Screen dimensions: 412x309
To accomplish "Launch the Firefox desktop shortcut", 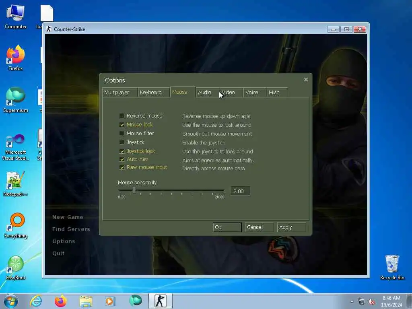I will 16,58.
